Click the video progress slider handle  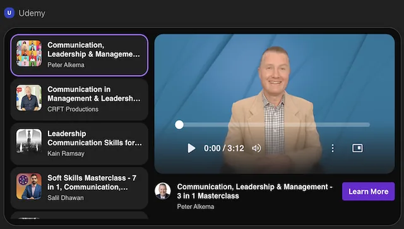179,125
